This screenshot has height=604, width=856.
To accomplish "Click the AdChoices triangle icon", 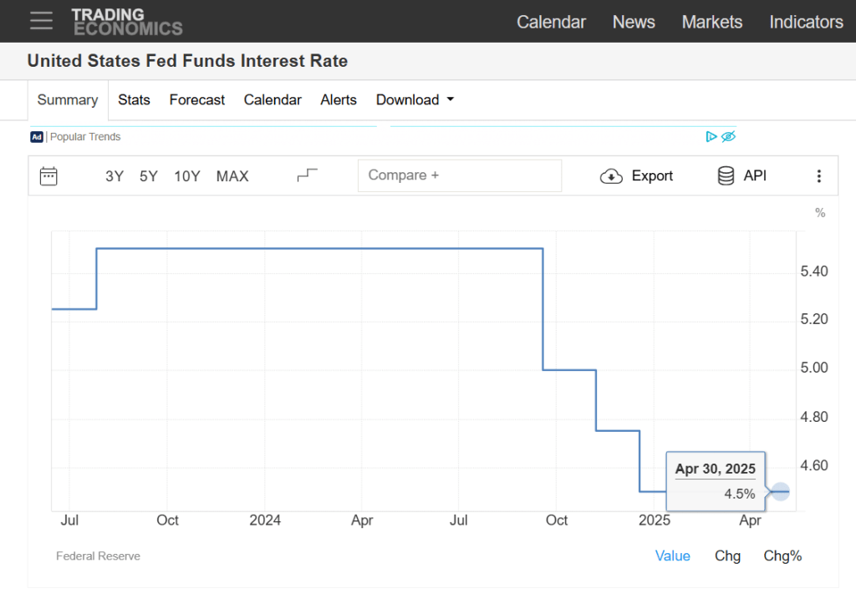I will click(x=711, y=137).
